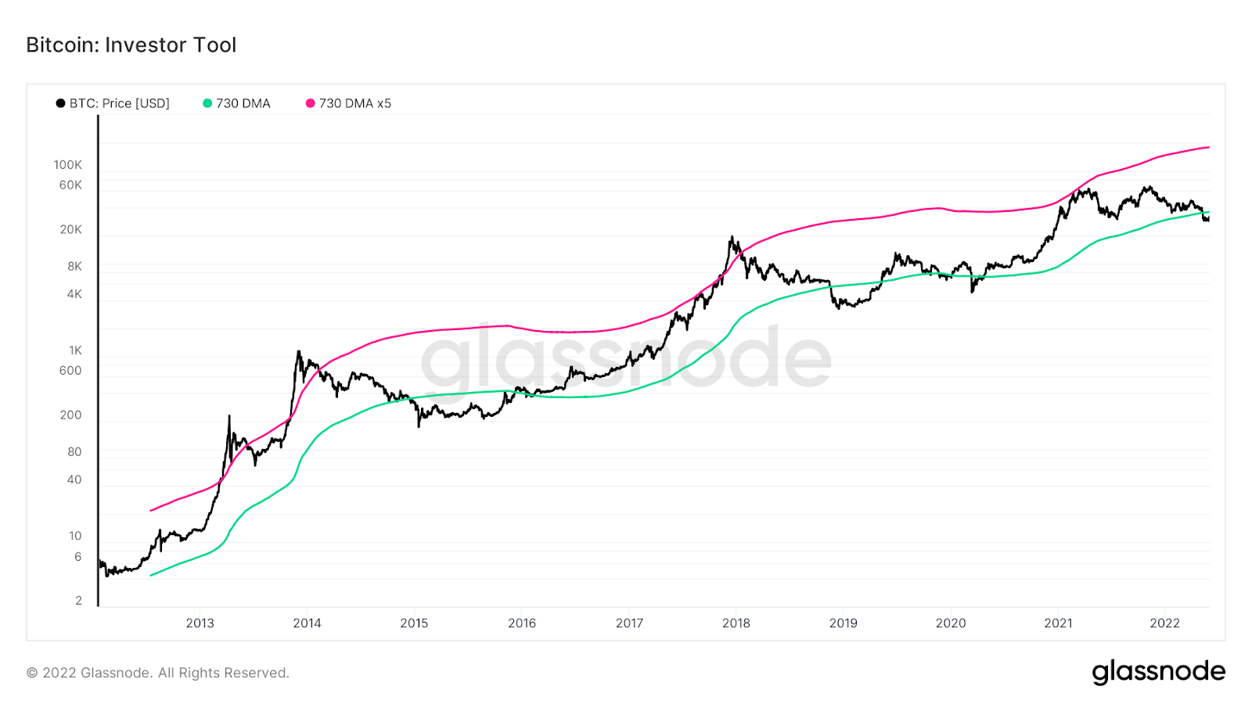Select the 2022 x-axis label

[x=1164, y=623]
